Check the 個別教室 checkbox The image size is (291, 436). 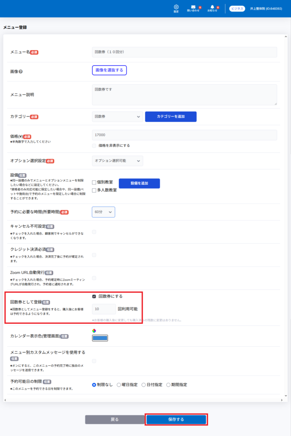(x=94, y=182)
